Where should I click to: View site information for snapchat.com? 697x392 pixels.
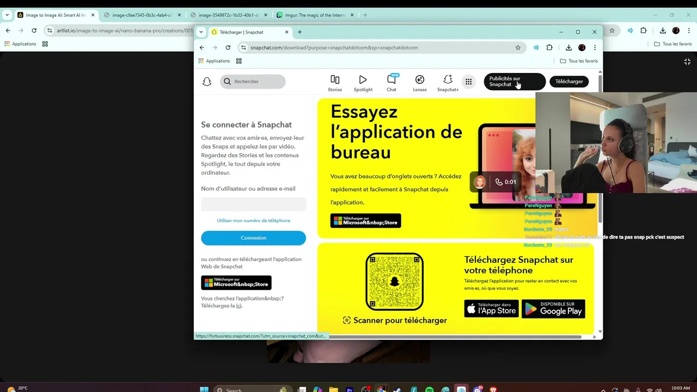point(244,47)
